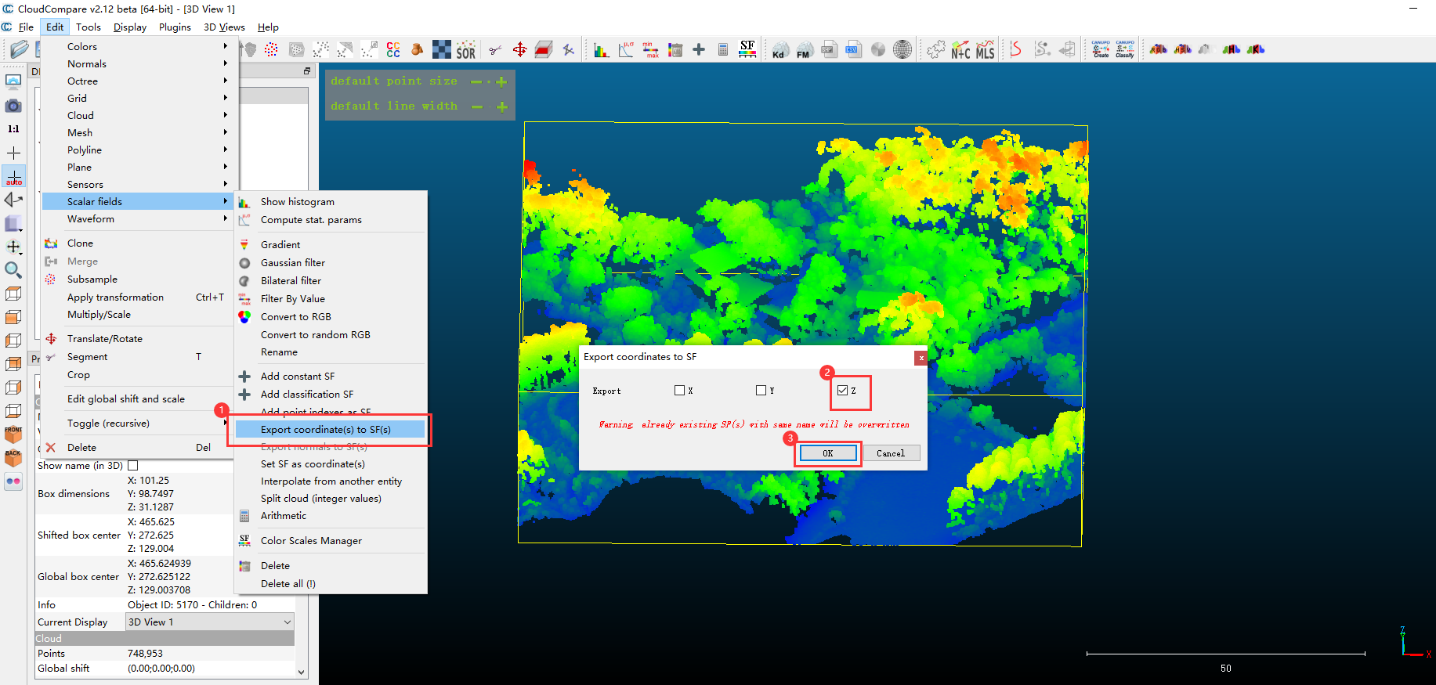Close the Export coordinates to SF dialog
Image resolution: width=1436 pixels, height=685 pixels.
pos(921,358)
